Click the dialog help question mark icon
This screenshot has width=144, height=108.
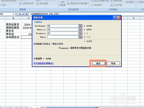tap(115, 18)
